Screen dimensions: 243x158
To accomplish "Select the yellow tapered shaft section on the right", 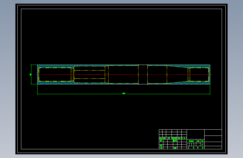I will (177, 75).
